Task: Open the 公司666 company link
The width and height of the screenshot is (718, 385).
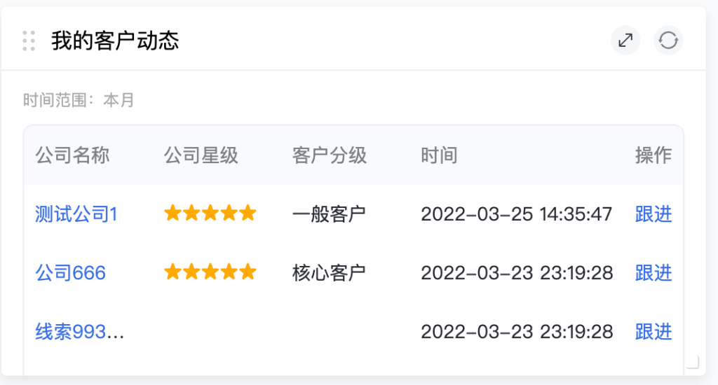Action: pos(71,273)
